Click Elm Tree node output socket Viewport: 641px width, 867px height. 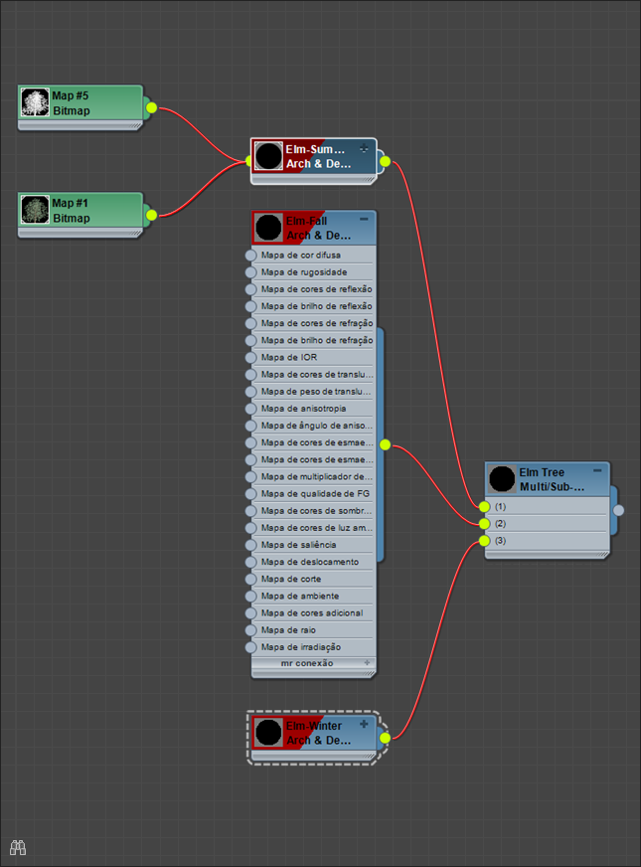619,510
